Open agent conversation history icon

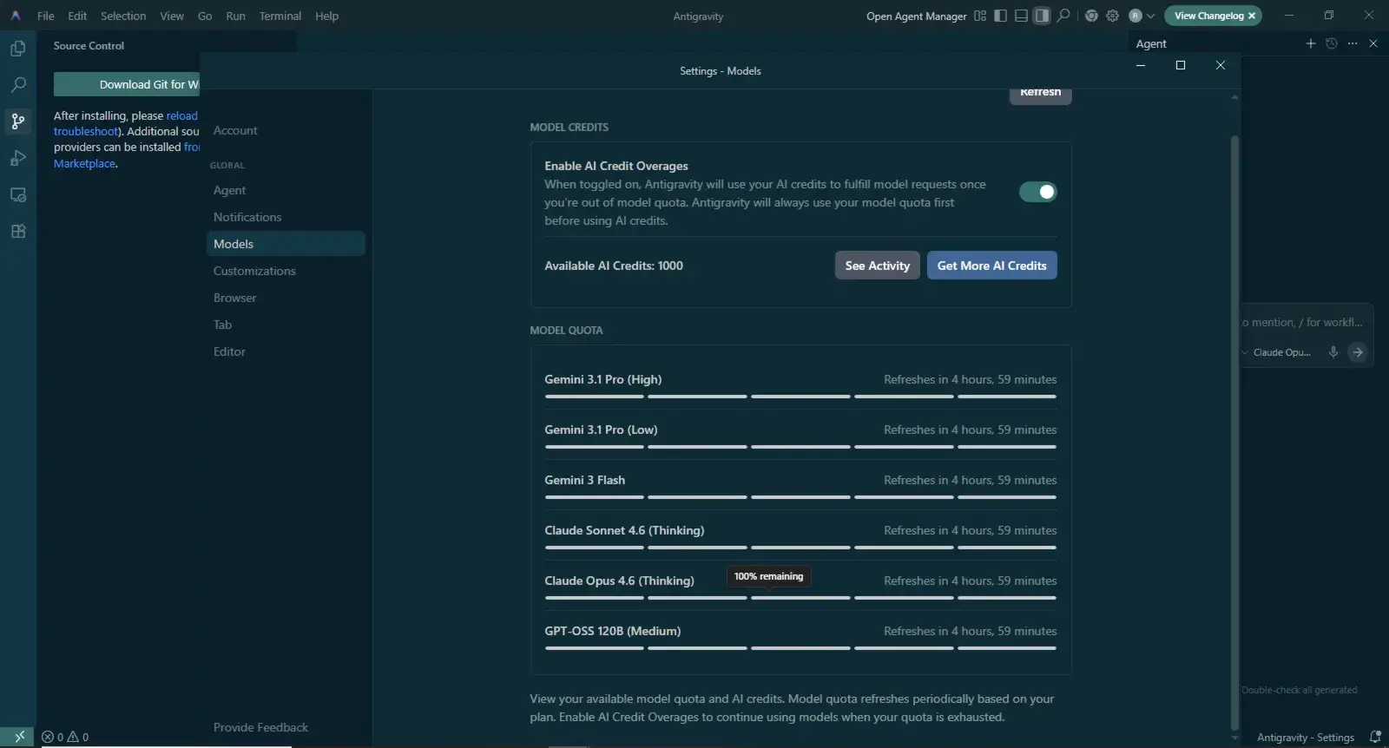pos(1332,43)
